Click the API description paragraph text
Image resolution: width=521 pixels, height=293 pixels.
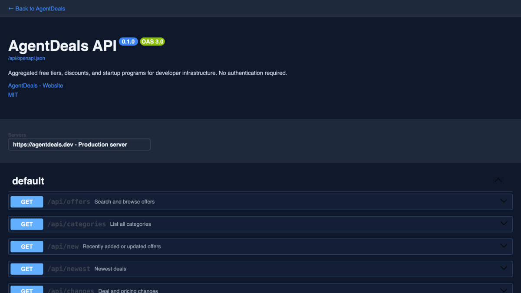[x=148, y=73]
